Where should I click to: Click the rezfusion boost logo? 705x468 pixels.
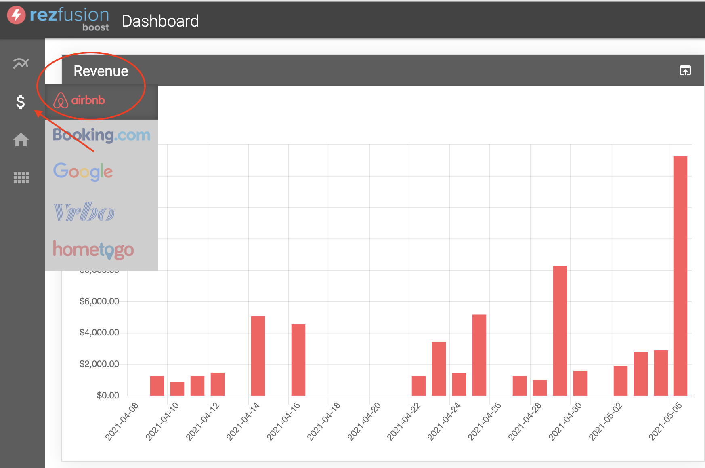point(58,18)
